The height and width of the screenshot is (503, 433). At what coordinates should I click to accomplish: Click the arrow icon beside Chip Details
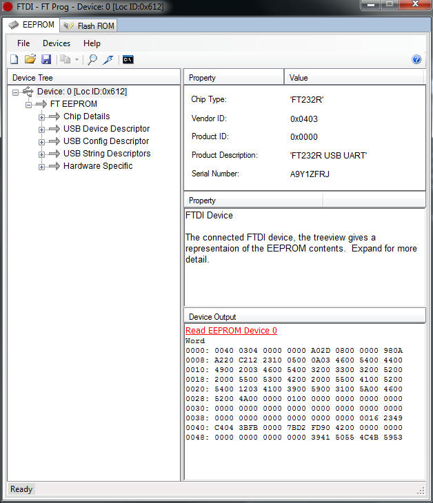pyautogui.click(x=54, y=116)
